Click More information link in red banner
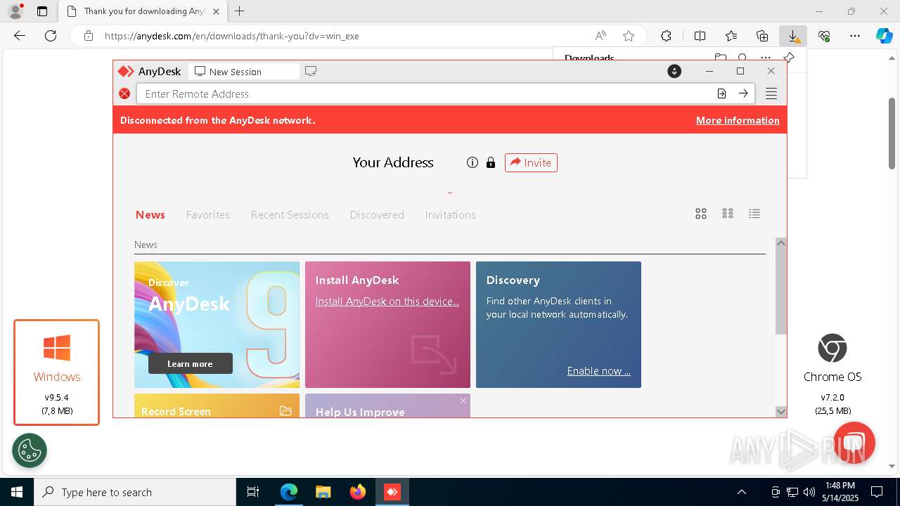 (738, 120)
